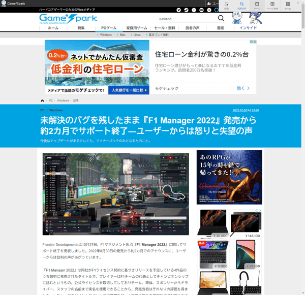Screen dimensions: 305x295
Task: Go to Windows sub-category link
Action: point(105,35)
